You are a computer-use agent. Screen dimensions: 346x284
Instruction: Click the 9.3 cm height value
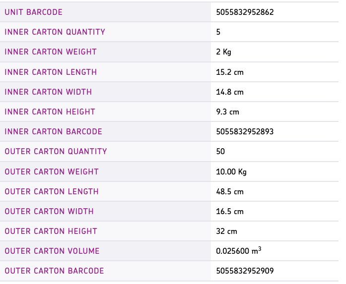pyautogui.click(x=228, y=112)
